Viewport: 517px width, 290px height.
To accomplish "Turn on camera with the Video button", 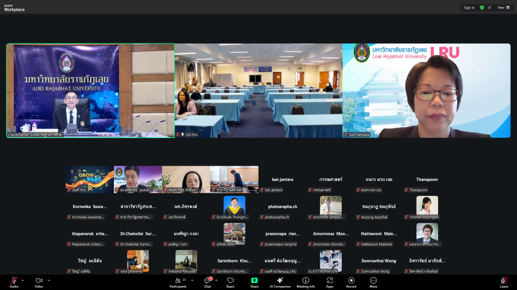I will click(x=39, y=281).
